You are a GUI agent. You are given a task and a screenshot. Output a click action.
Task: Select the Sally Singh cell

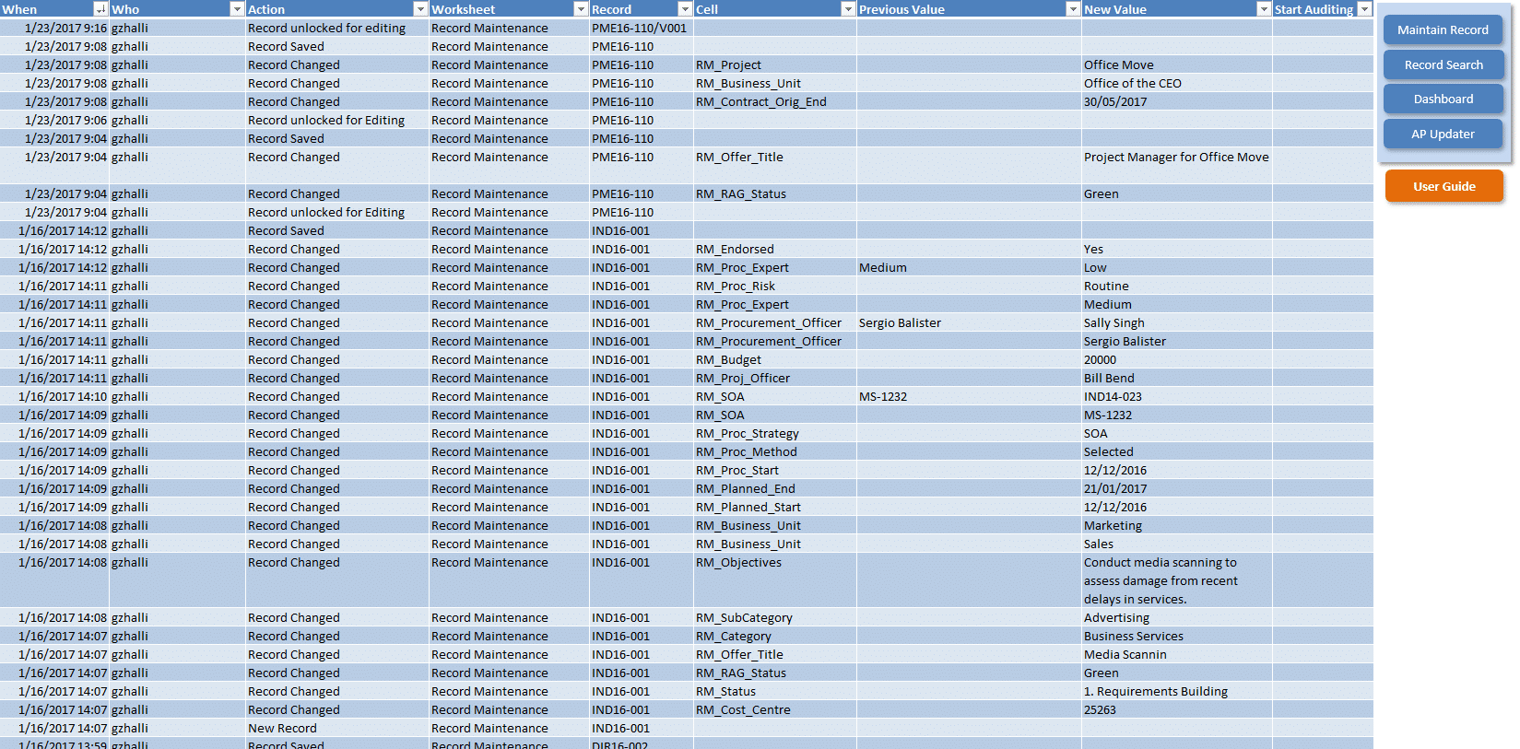pos(1177,322)
